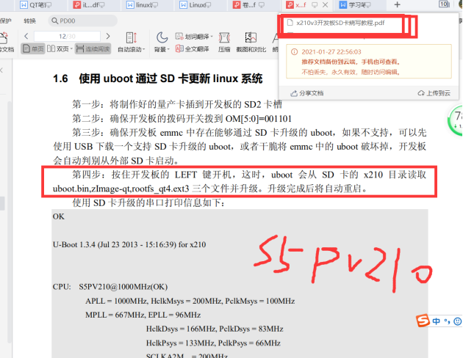This screenshot has width=463, height=358.
Task: Click the line APLL = 1000MHz, HclkMsys
Action: (190, 301)
